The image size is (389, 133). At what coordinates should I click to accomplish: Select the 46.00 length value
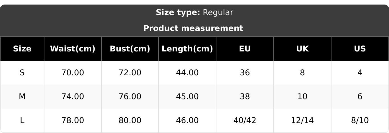[x=187, y=120]
